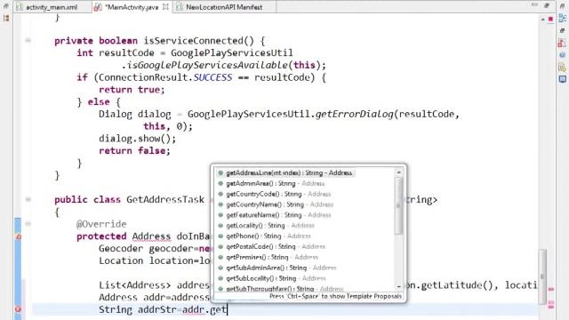The width and height of the screenshot is (569, 320).
Task: Click the restore icon in right trim
Action: (563, 6)
